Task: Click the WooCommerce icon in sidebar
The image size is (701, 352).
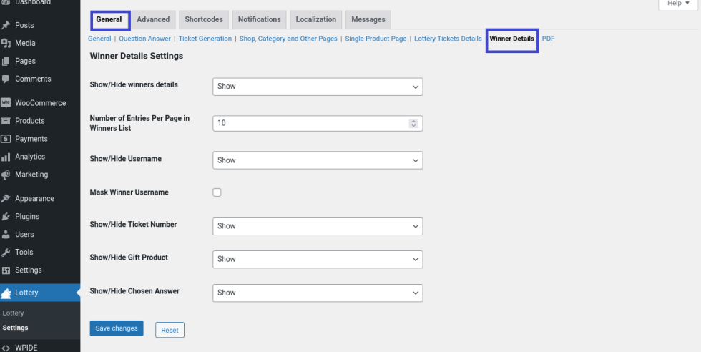Action: (x=6, y=103)
